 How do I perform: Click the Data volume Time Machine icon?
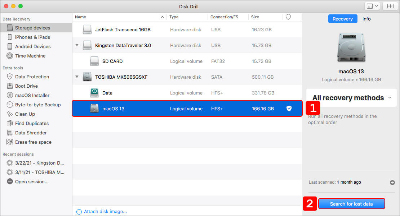tap(94, 93)
